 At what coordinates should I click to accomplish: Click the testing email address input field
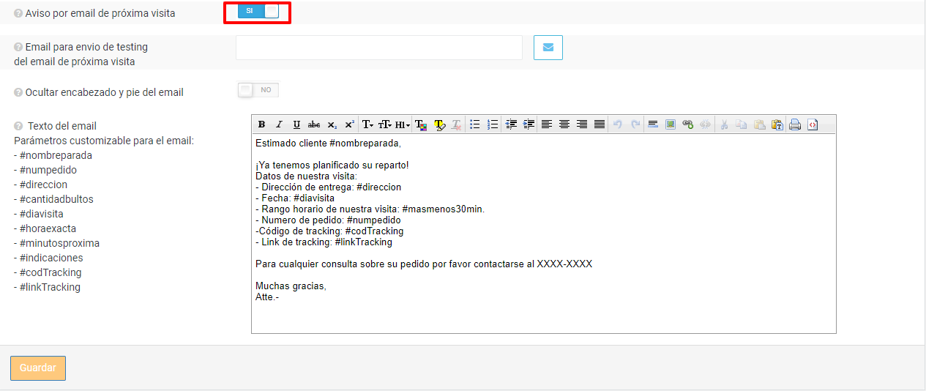(378, 48)
